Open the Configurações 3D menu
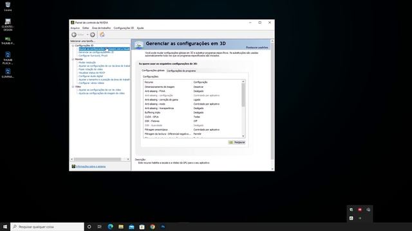Screen dimensions: 412x231 pos(124,28)
